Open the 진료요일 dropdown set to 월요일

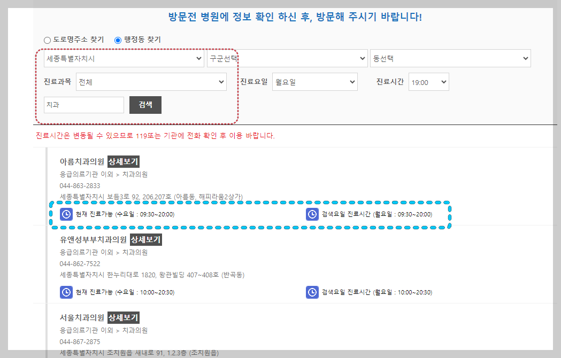(x=314, y=82)
